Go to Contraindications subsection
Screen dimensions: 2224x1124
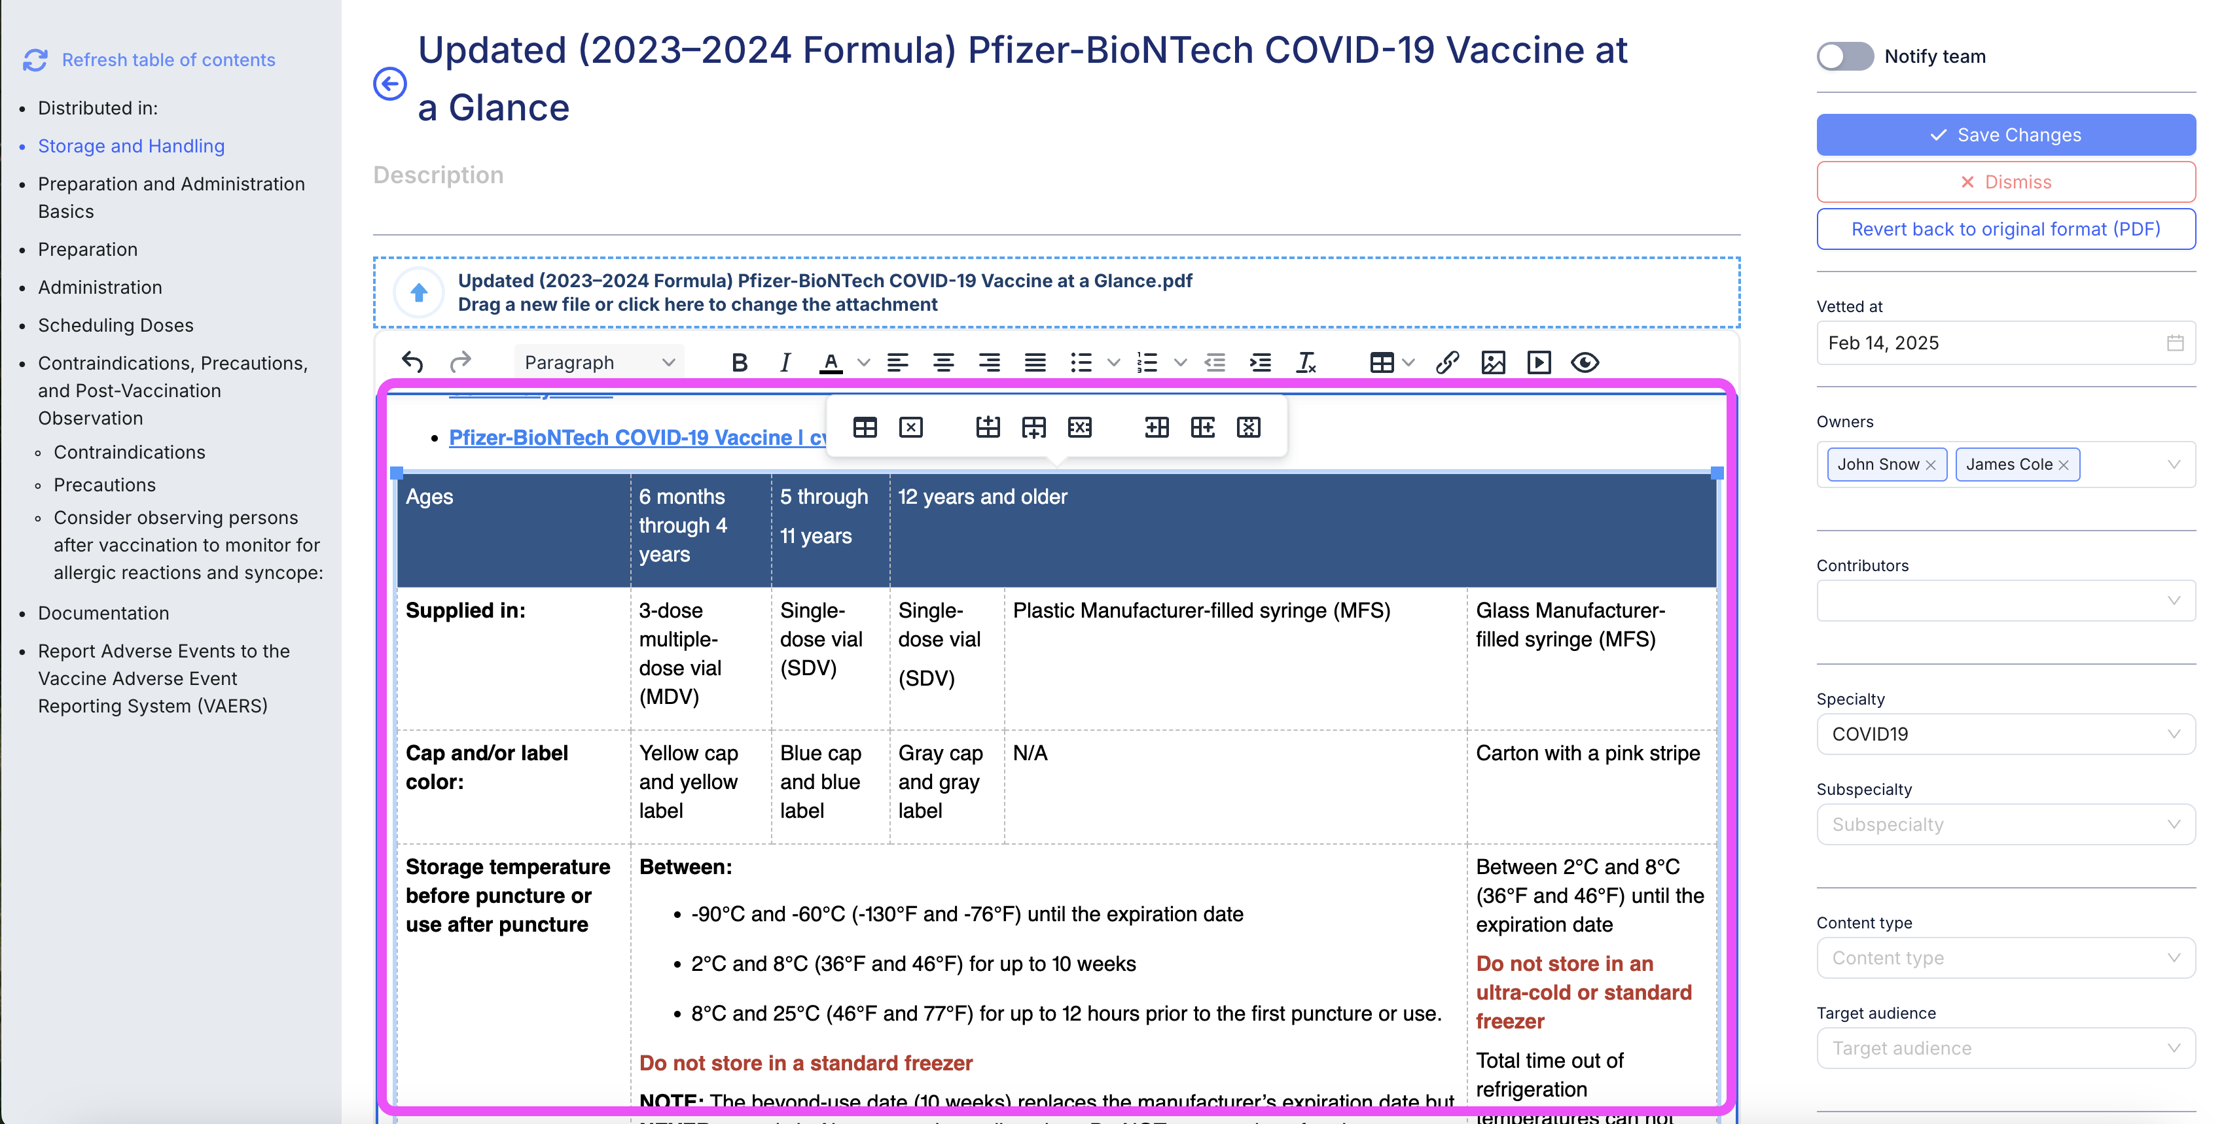130,452
